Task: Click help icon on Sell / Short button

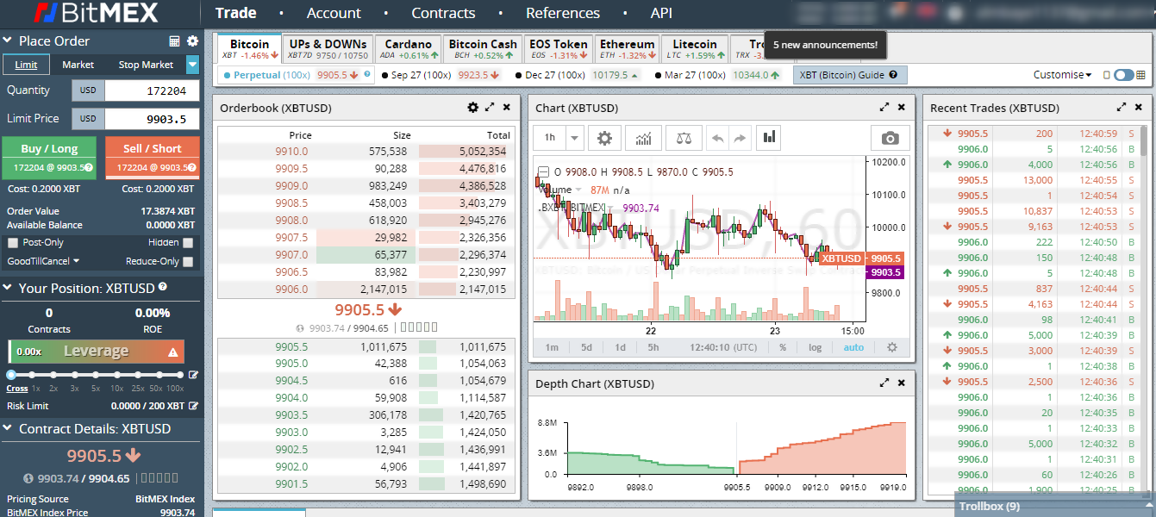Action: [191, 168]
